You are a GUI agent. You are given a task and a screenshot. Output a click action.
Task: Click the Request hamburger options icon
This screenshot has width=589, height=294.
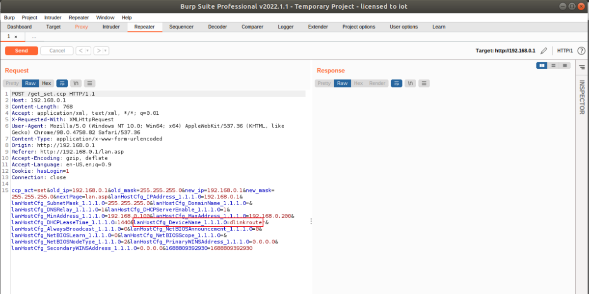point(90,83)
